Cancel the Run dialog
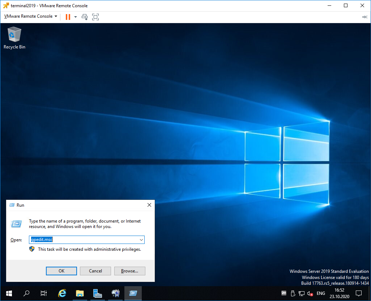 click(x=95, y=271)
